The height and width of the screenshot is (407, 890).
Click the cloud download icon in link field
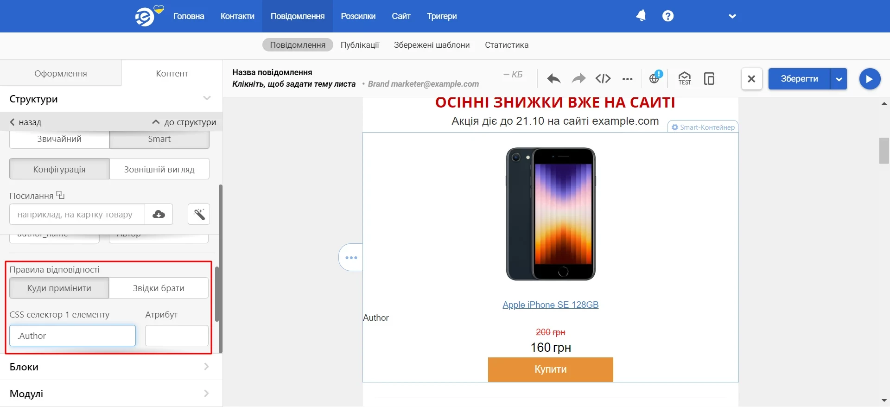point(159,214)
